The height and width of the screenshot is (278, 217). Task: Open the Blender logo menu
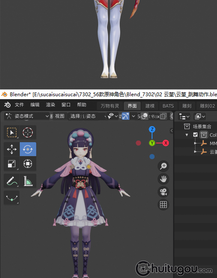click(7, 105)
